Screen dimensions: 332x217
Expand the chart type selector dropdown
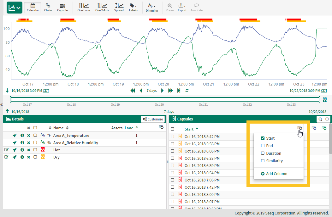coord(18,7)
